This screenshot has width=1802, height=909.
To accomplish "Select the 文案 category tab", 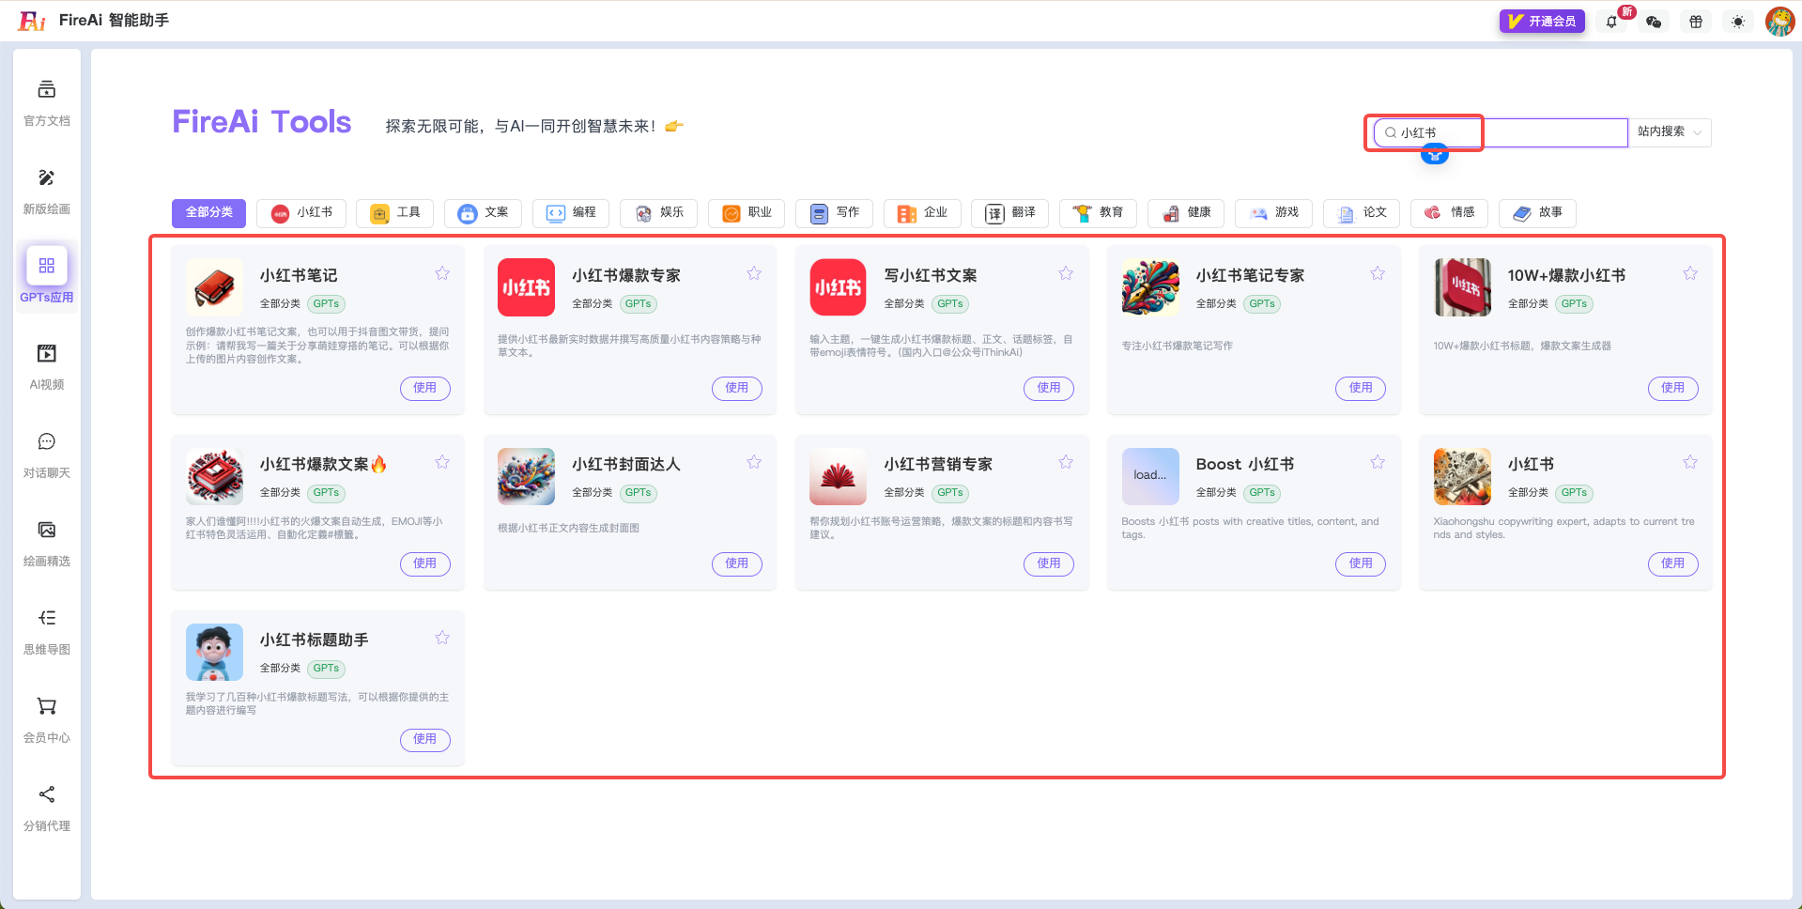I will 483,213.
